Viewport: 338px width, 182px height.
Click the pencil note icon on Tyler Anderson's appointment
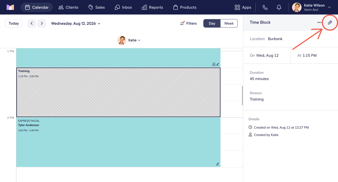(218, 164)
